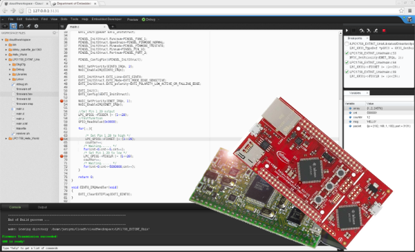Click the receiver.sh script file icon
The image size is (415, 252).
pos(14,133)
